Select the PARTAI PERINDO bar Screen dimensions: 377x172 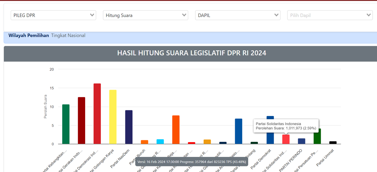pyautogui.click(x=302, y=141)
